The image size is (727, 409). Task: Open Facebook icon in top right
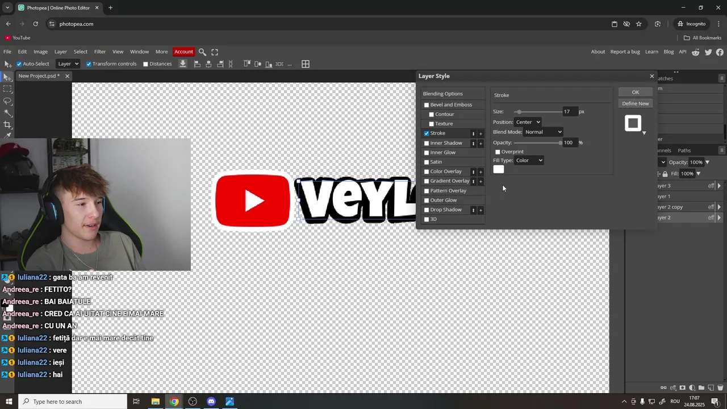(x=720, y=52)
